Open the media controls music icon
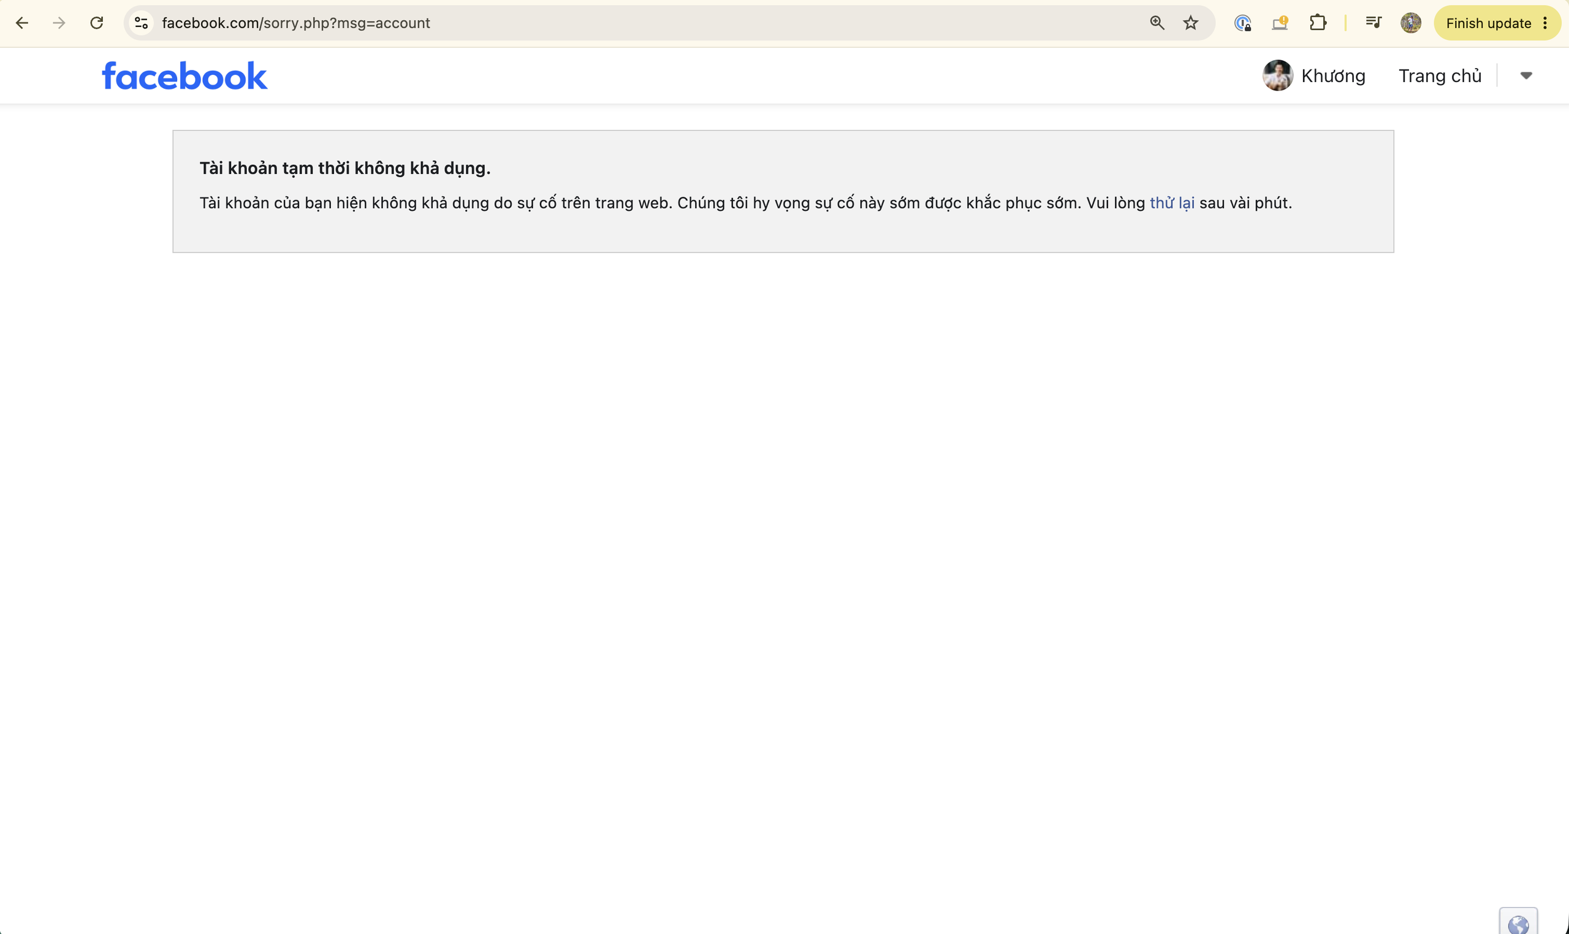Viewport: 1569px width, 934px height. coord(1373,23)
